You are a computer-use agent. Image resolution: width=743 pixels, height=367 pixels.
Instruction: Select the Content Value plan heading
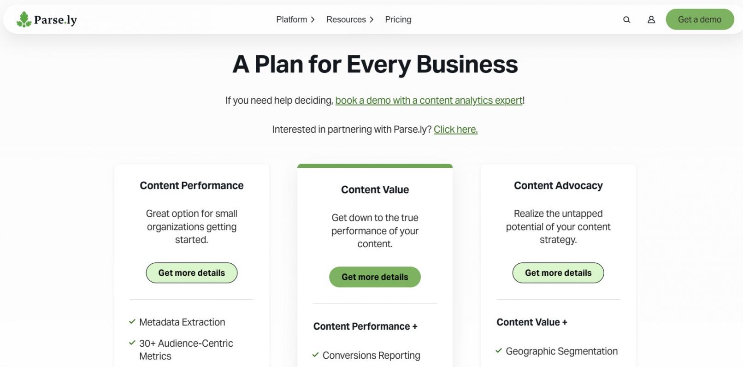coord(375,189)
